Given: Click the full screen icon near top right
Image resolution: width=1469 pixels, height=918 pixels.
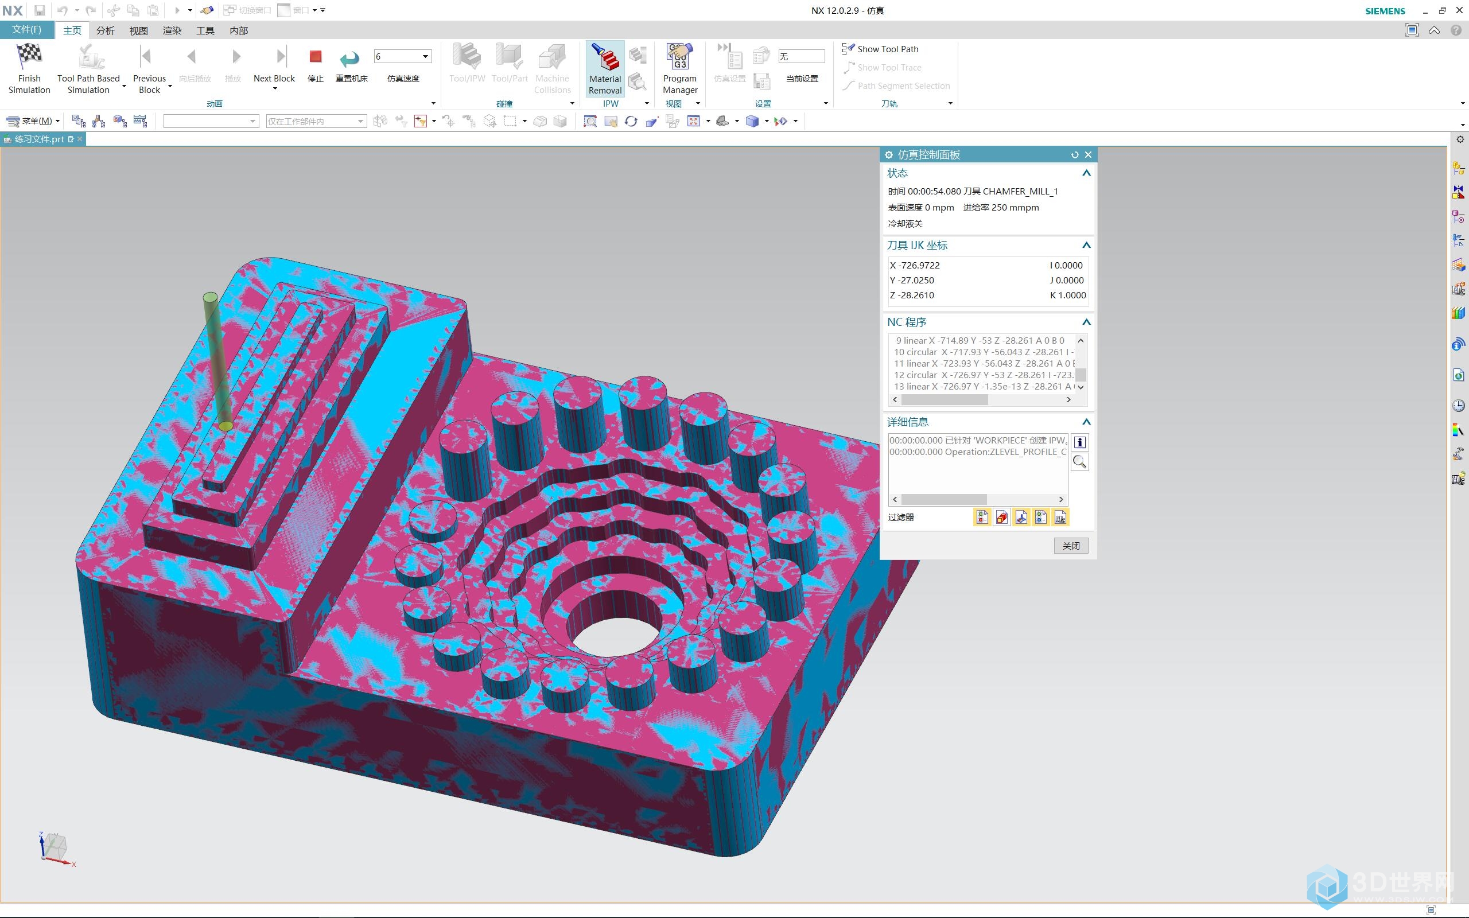Looking at the screenshot, I should click(1412, 30).
